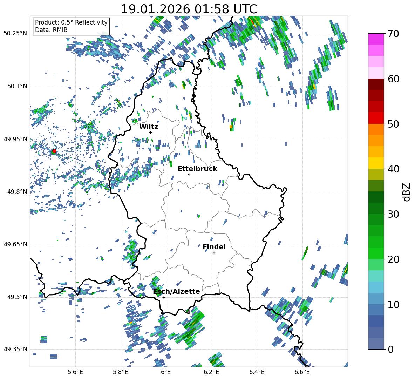
Task: Click the dBZ colorbar axis label
Action: pyautogui.click(x=407, y=192)
